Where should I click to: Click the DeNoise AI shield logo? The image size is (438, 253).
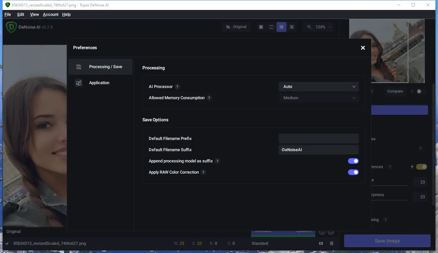(x=11, y=27)
